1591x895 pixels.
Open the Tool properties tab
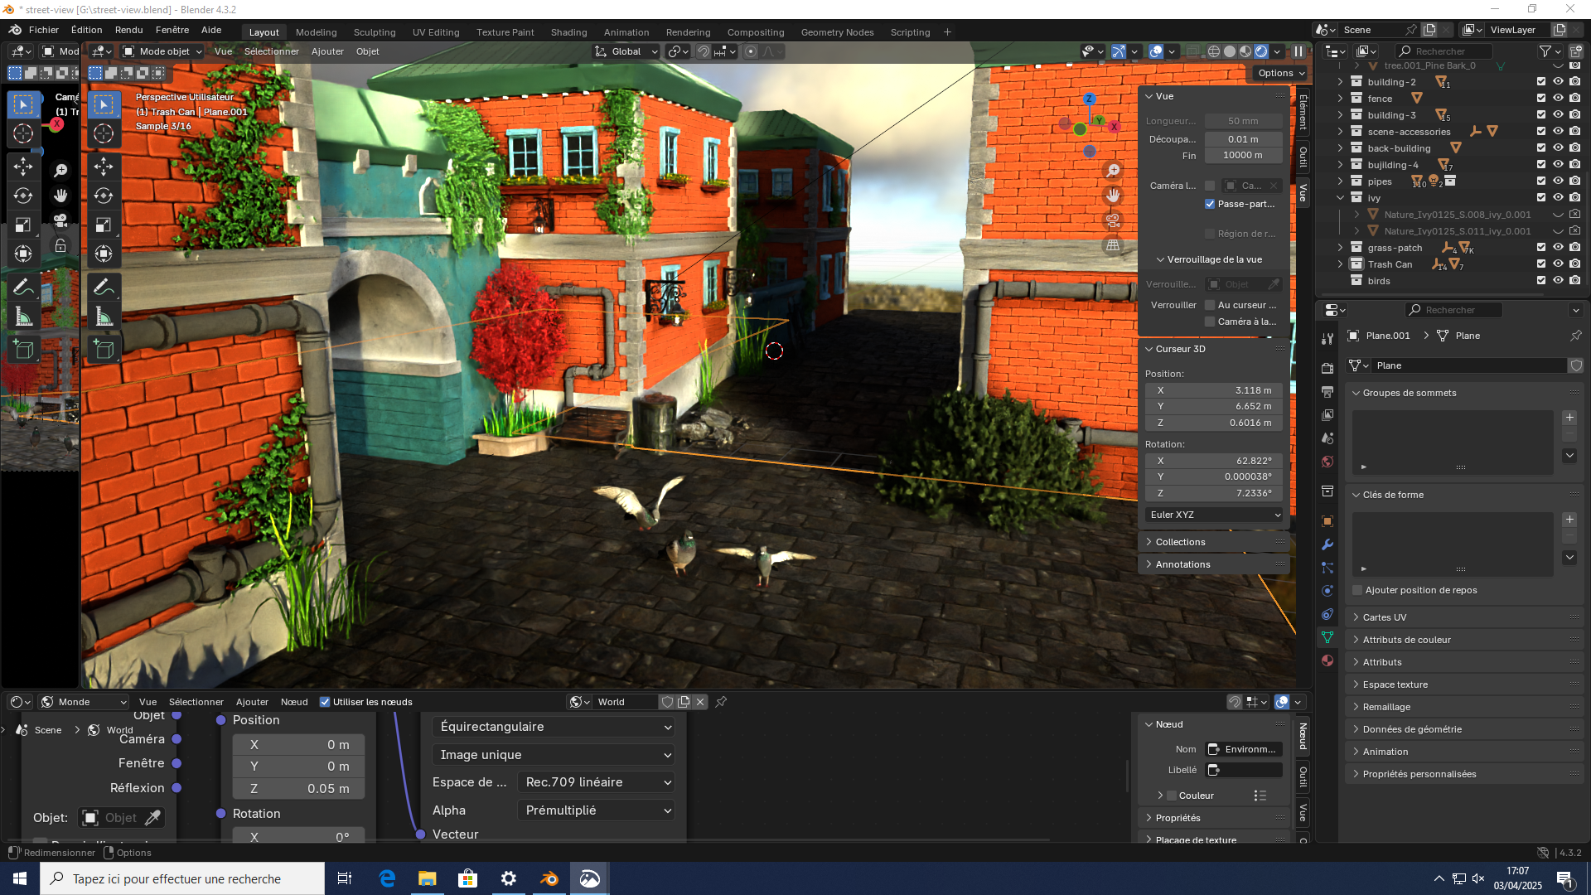pos(1327,339)
